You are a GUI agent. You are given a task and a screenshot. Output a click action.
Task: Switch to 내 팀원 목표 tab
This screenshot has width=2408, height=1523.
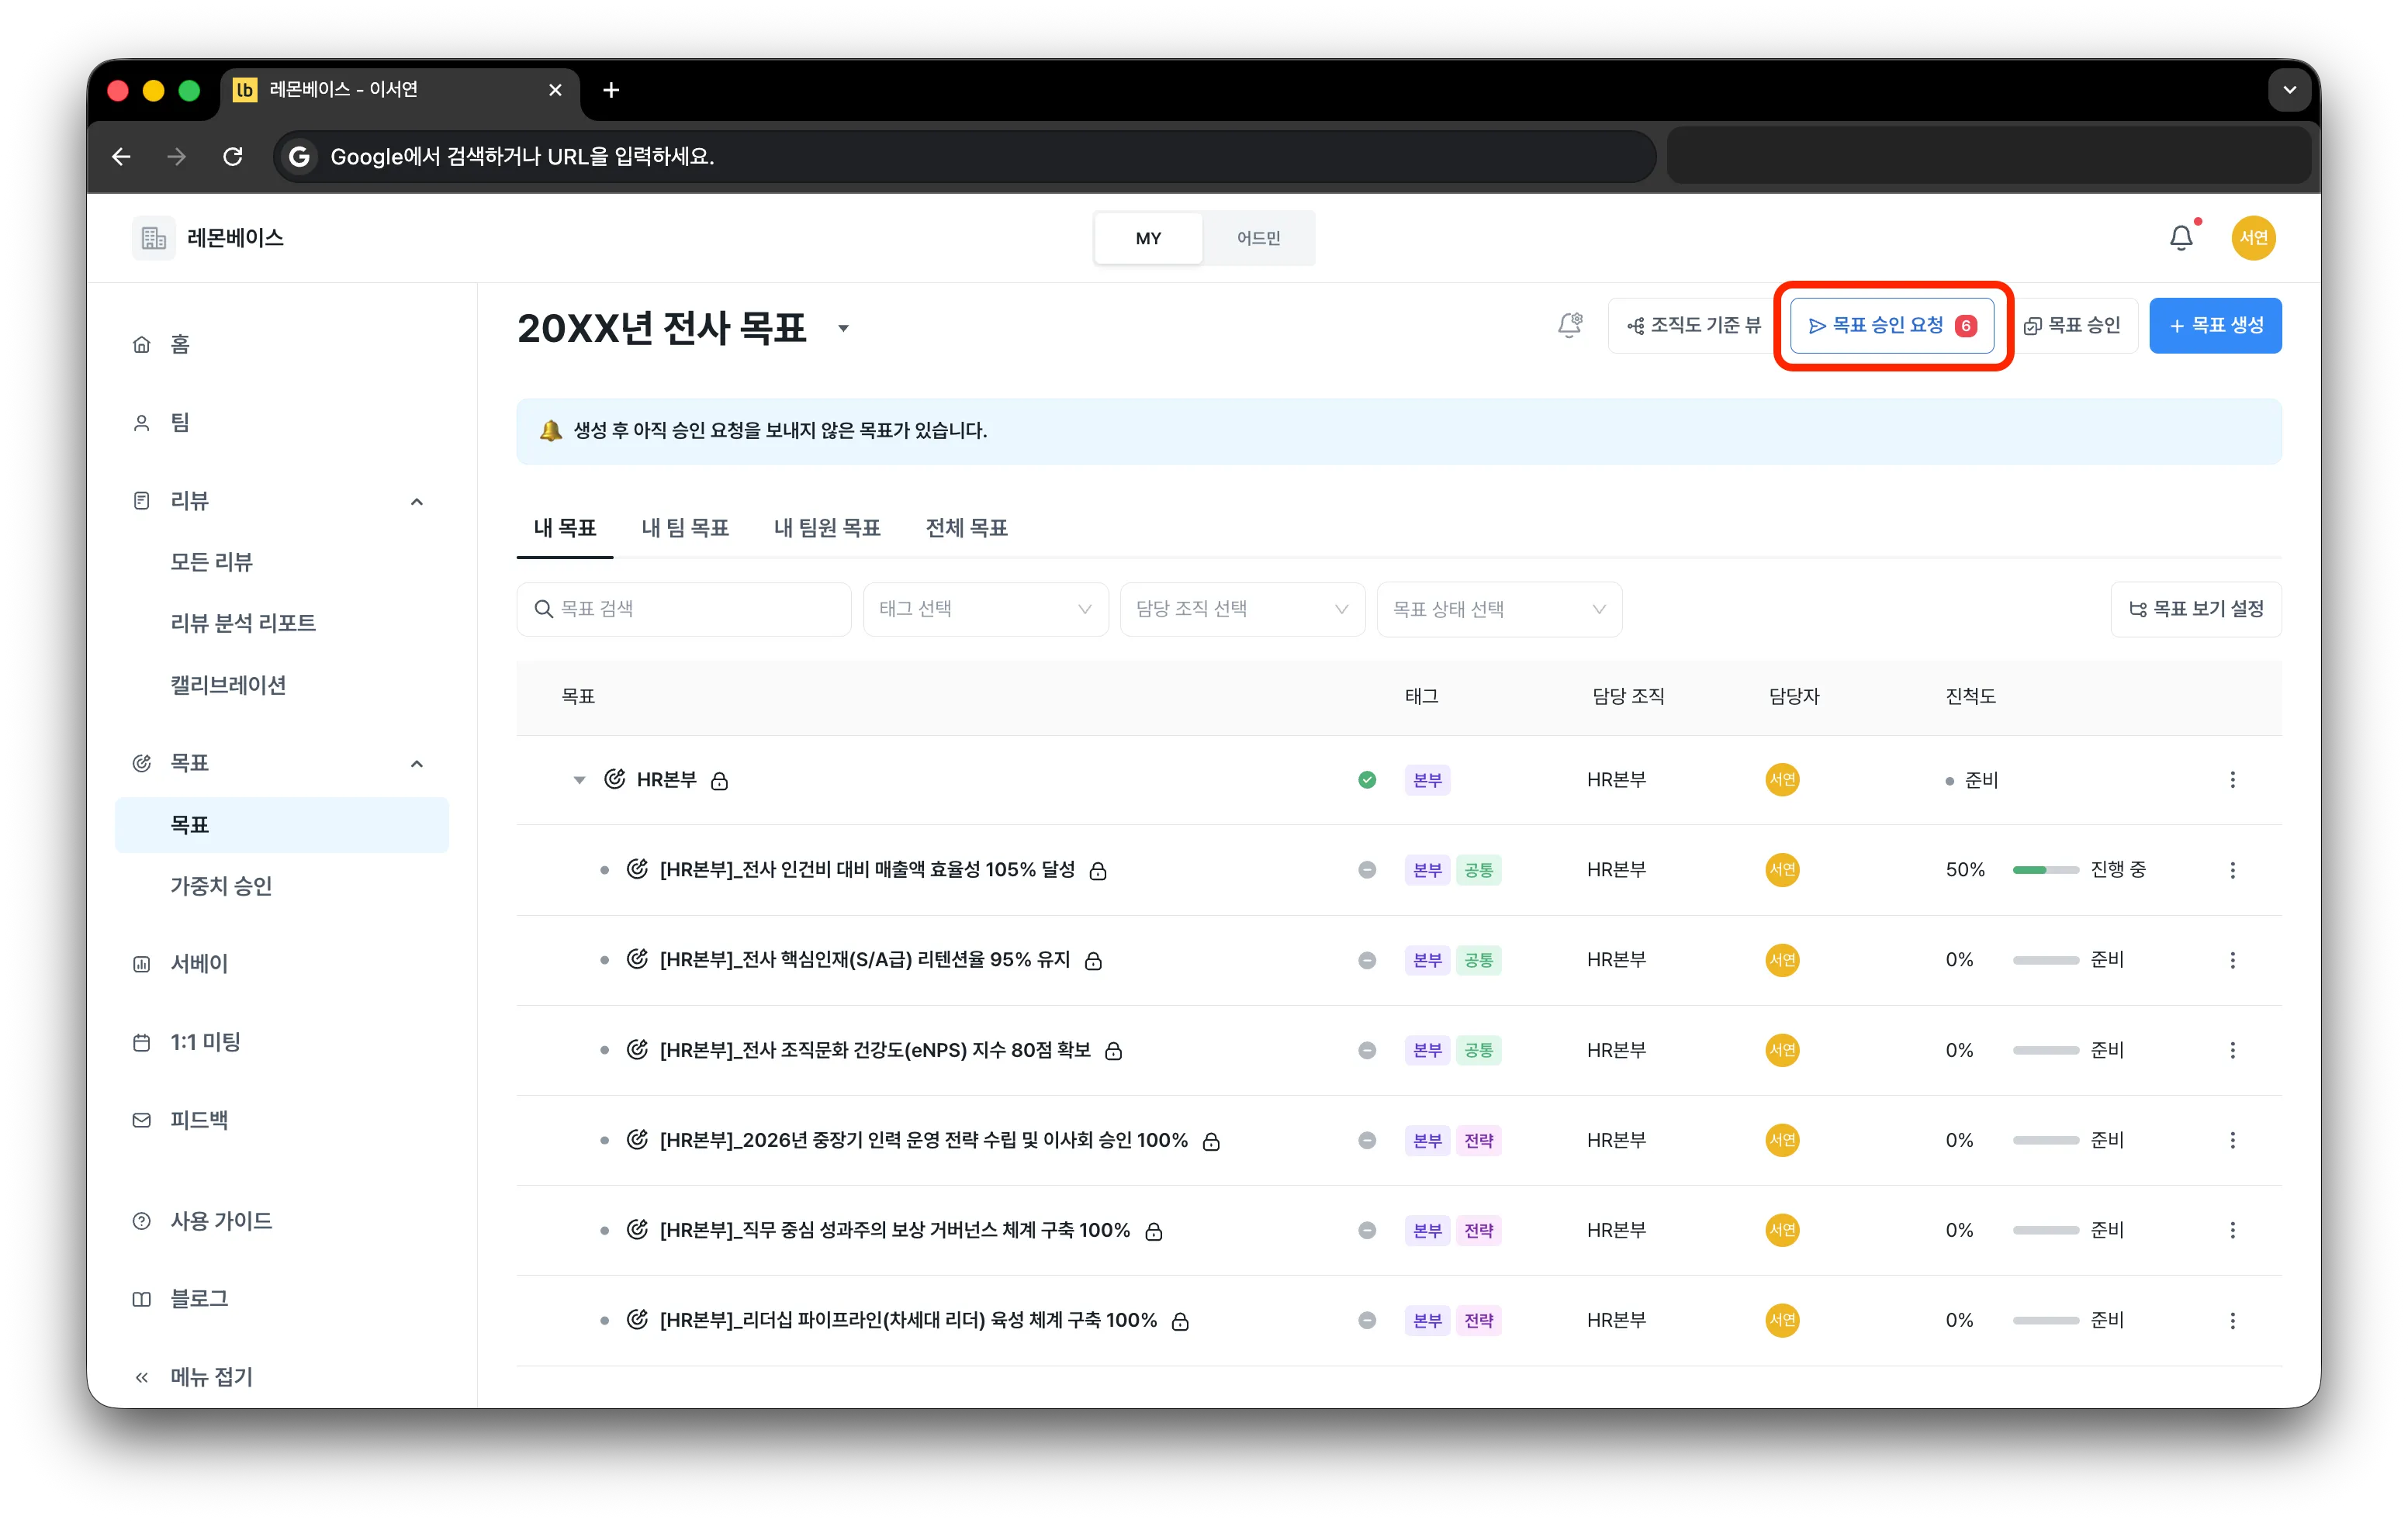pyautogui.click(x=827, y=527)
